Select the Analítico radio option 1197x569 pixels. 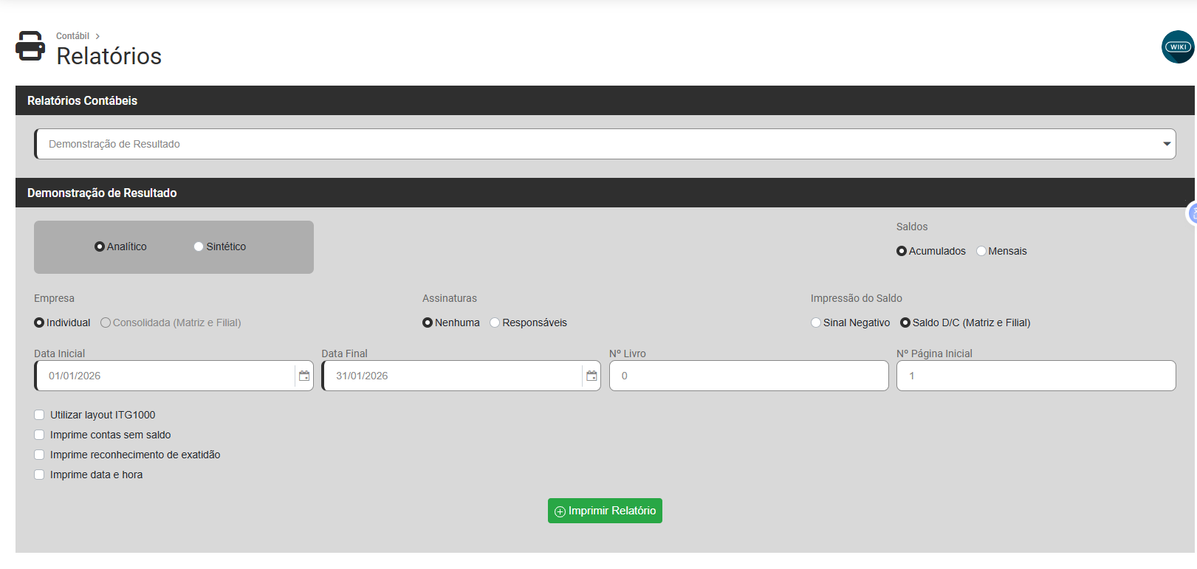(x=100, y=246)
